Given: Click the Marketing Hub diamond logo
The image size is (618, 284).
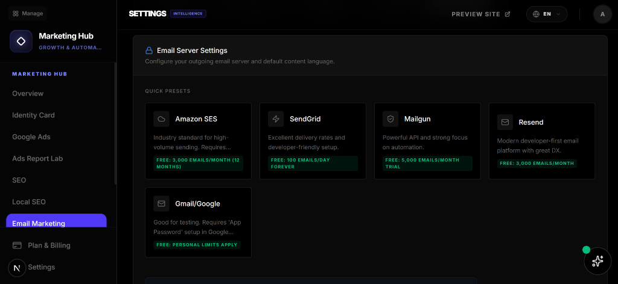Looking at the screenshot, I should coord(21,42).
